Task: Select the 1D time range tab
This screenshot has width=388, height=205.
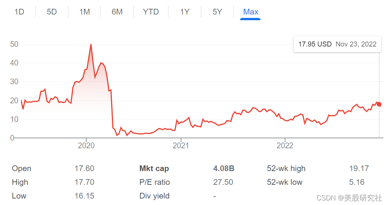Action: [x=19, y=12]
